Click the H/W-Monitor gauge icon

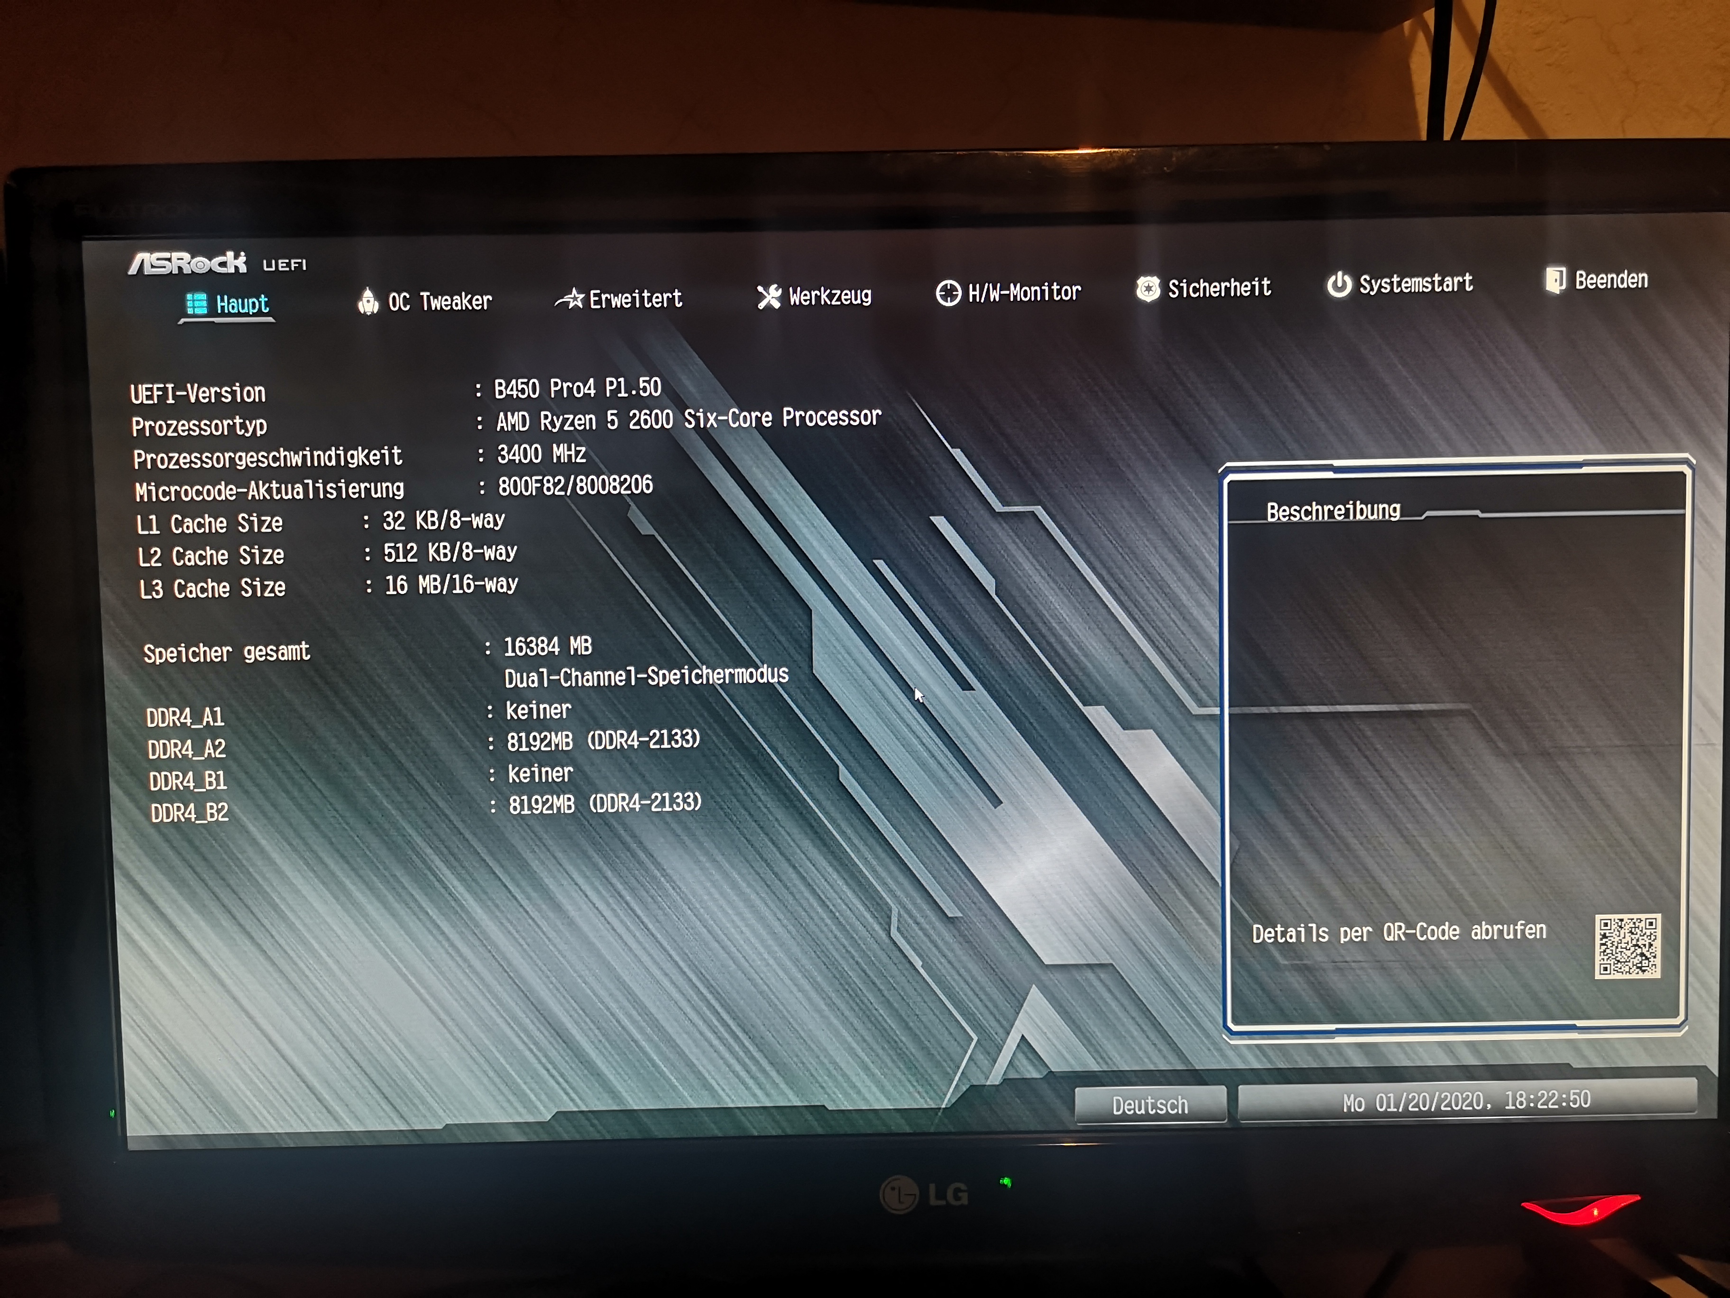coord(948,293)
